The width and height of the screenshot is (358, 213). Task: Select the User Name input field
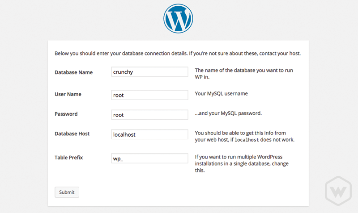point(149,95)
